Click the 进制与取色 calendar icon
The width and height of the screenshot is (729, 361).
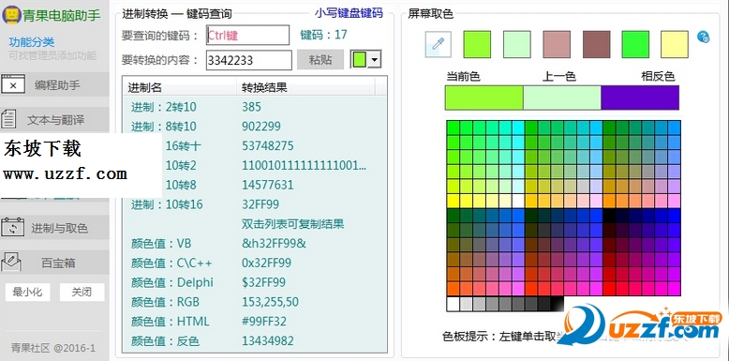coord(13,228)
